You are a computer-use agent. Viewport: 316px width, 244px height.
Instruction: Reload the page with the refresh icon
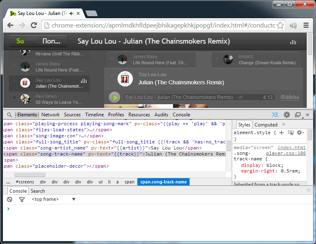coord(34,25)
